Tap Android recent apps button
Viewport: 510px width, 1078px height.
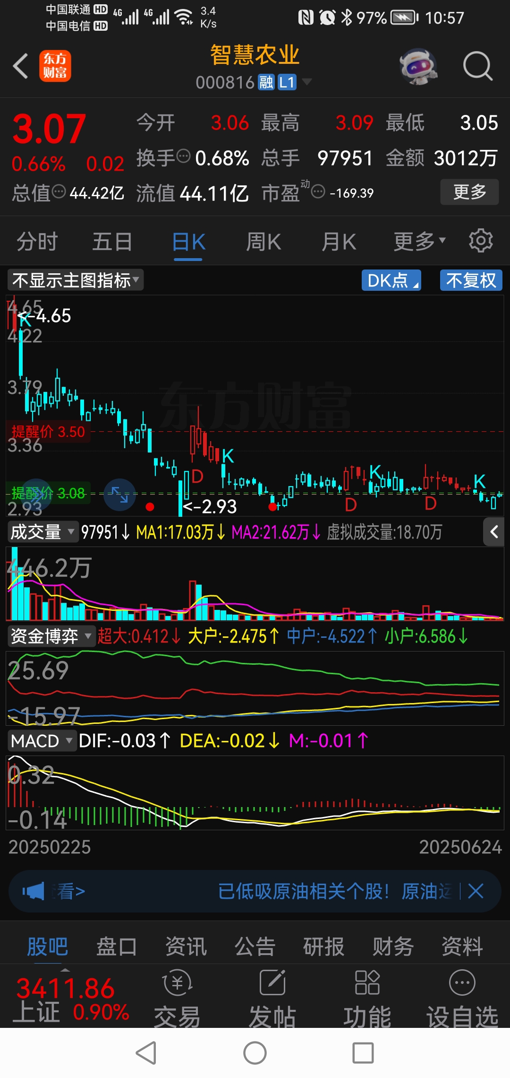(x=363, y=1053)
